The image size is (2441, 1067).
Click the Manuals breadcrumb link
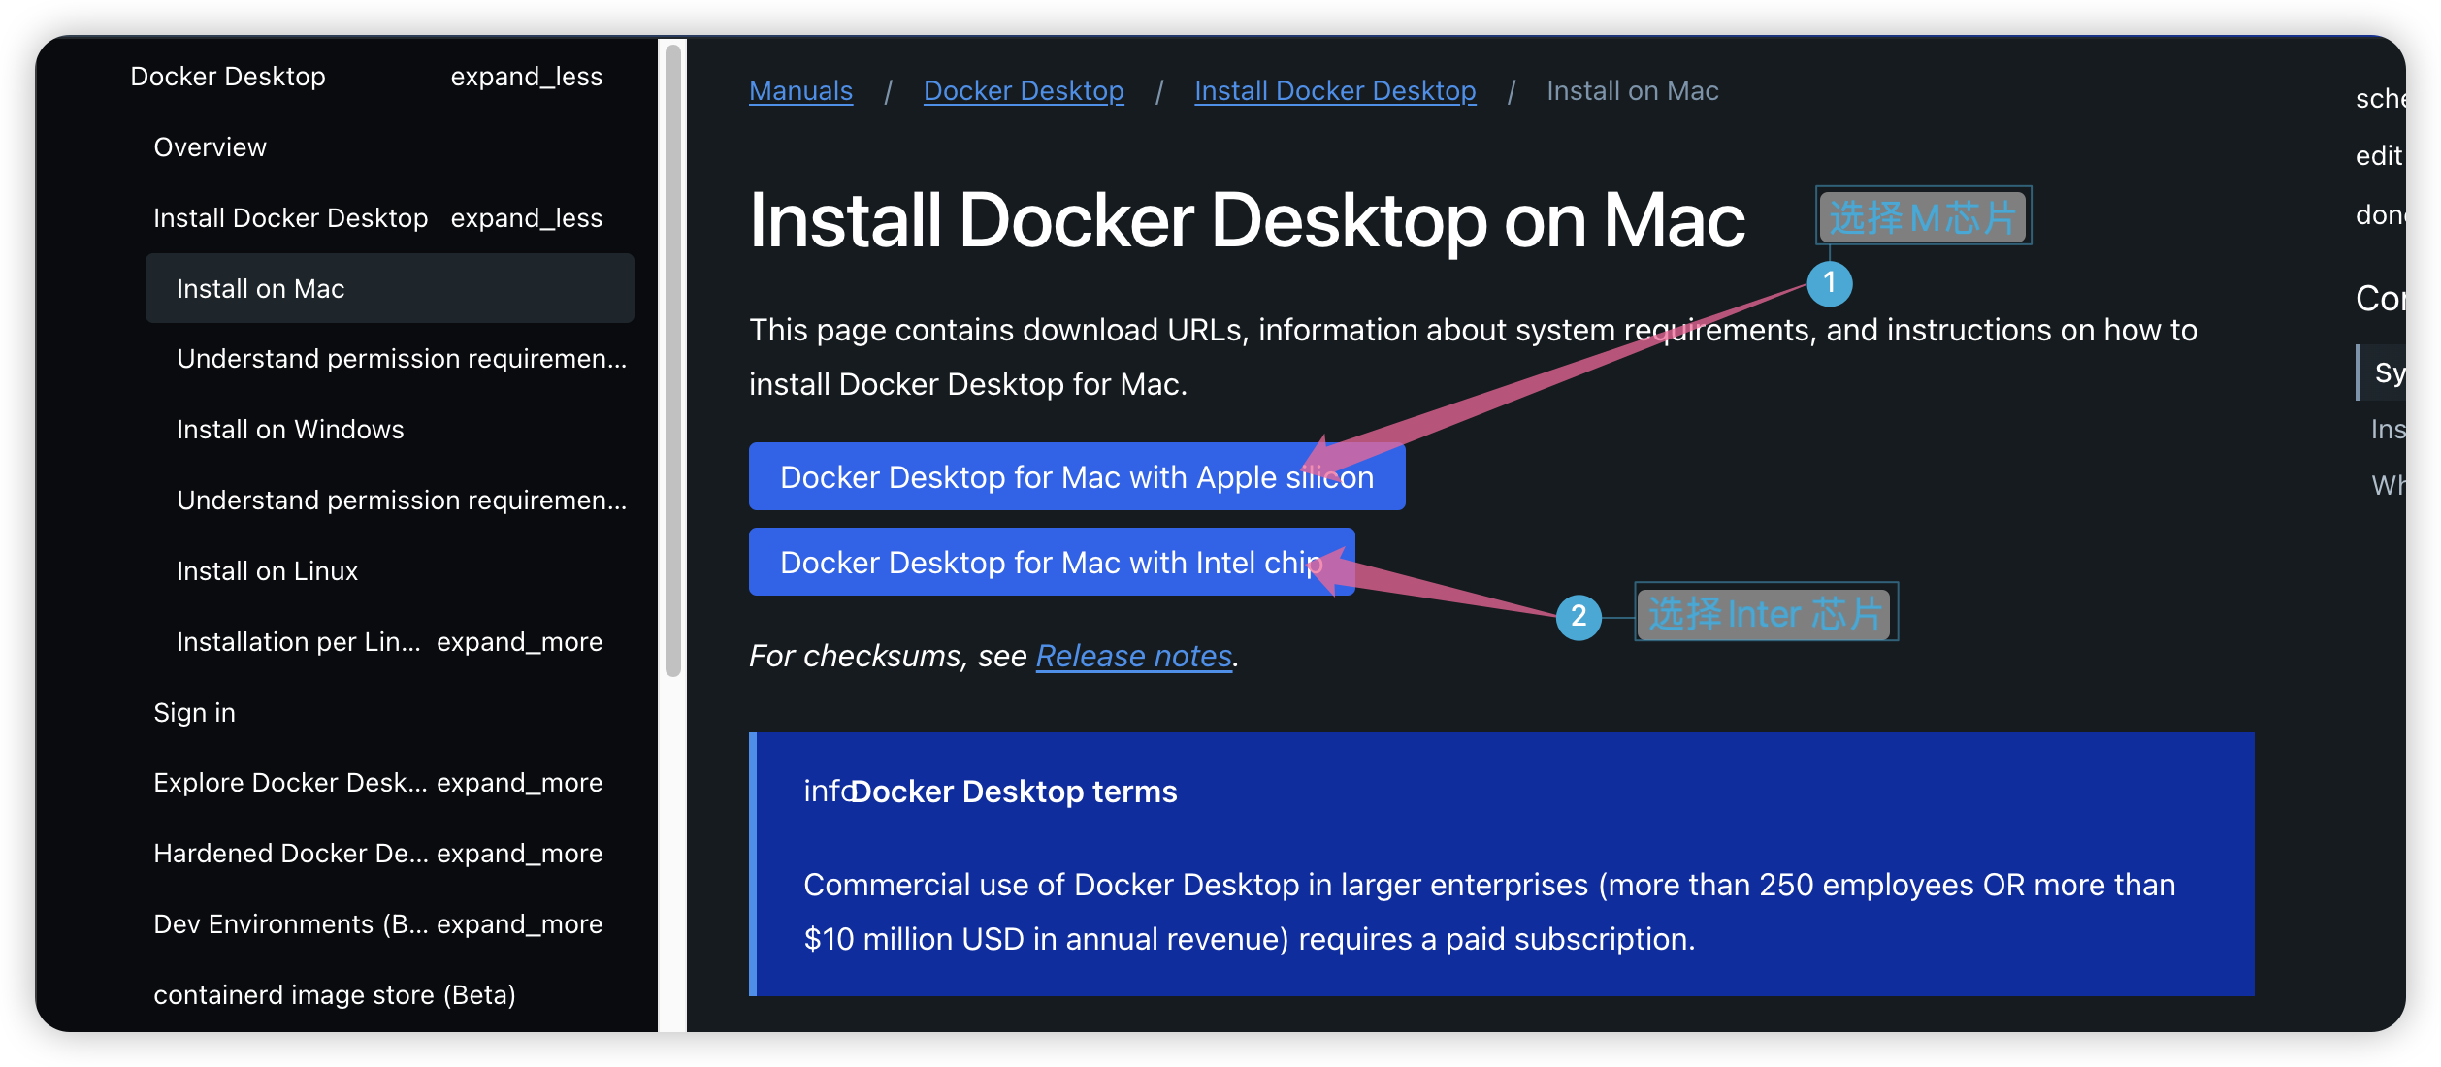tap(799, 90)
